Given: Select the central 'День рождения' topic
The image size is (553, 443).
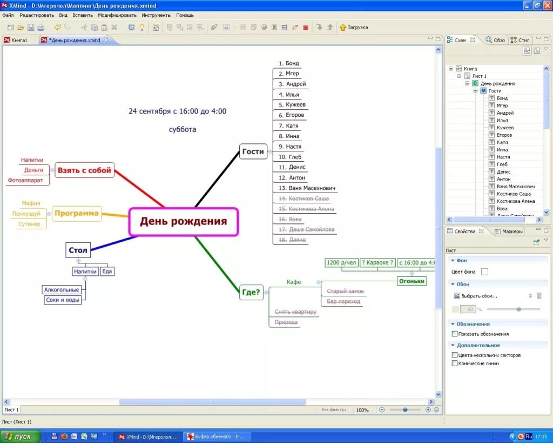Looking at the screenshot, I should [x=184, y=222].
